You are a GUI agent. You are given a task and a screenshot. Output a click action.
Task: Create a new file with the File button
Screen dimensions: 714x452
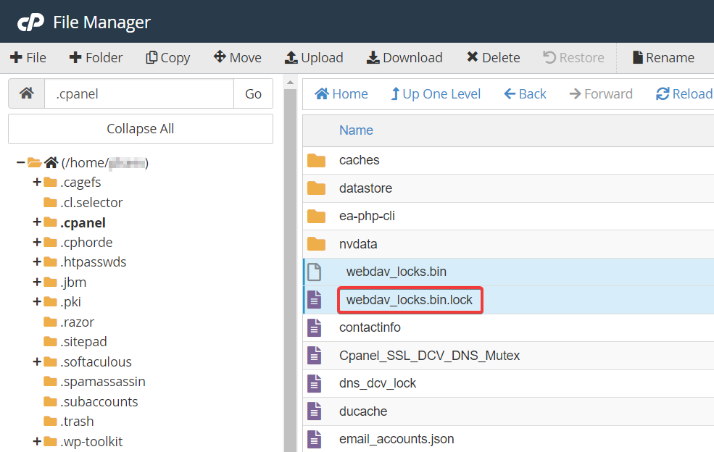(28, 58)
